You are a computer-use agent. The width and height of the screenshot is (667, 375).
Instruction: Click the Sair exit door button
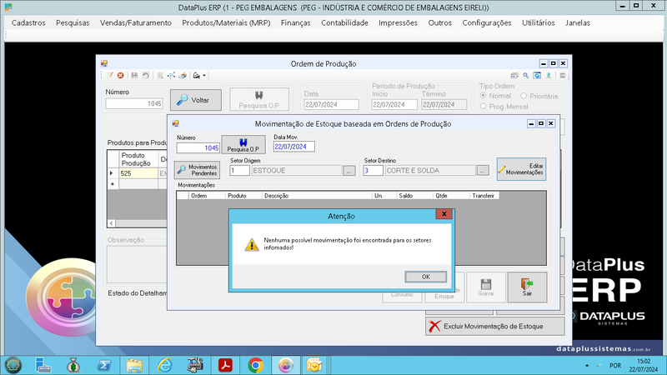tap(527, 287)
